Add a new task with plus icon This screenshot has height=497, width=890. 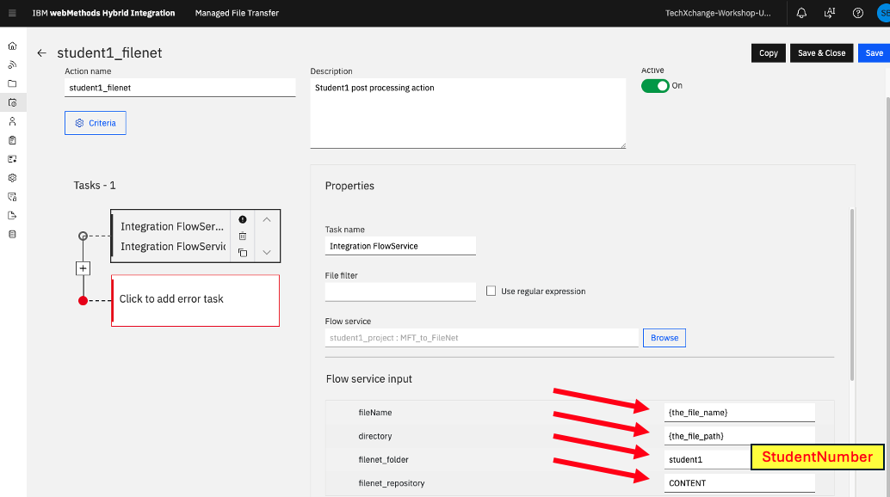83,268
